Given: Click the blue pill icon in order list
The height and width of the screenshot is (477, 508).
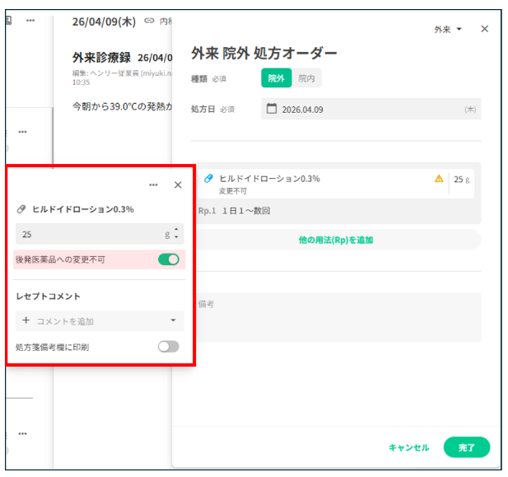Looking at the screenshot, I should coord(208,179).
